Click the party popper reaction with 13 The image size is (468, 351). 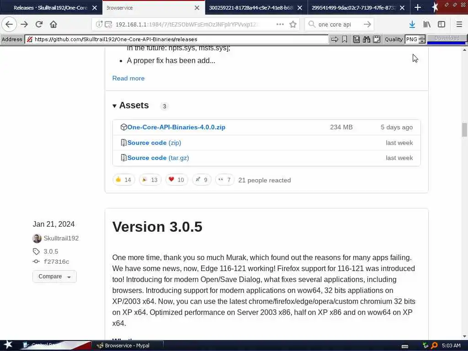click(x=150, y=180)
